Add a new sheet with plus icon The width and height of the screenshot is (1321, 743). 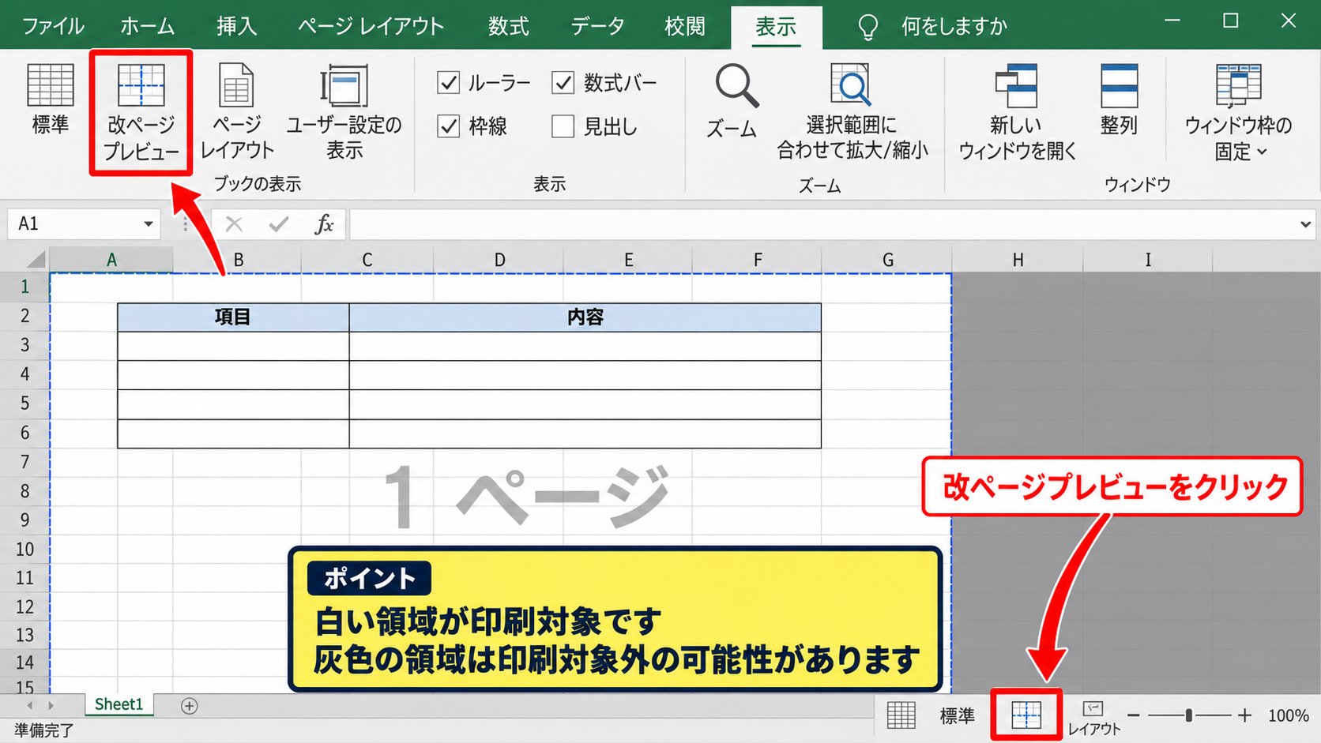[x=189, y=706]
